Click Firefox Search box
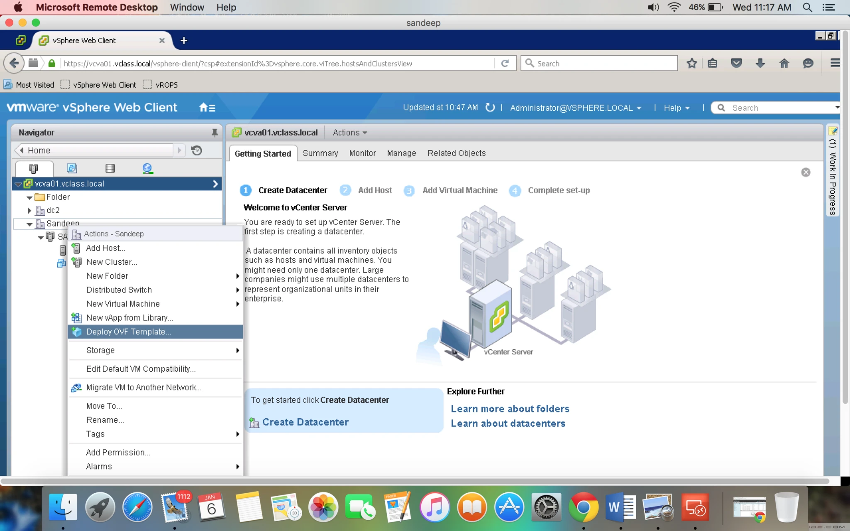This screenshot has height=531, width=850. pyautogui.click(x=599, y=63)
